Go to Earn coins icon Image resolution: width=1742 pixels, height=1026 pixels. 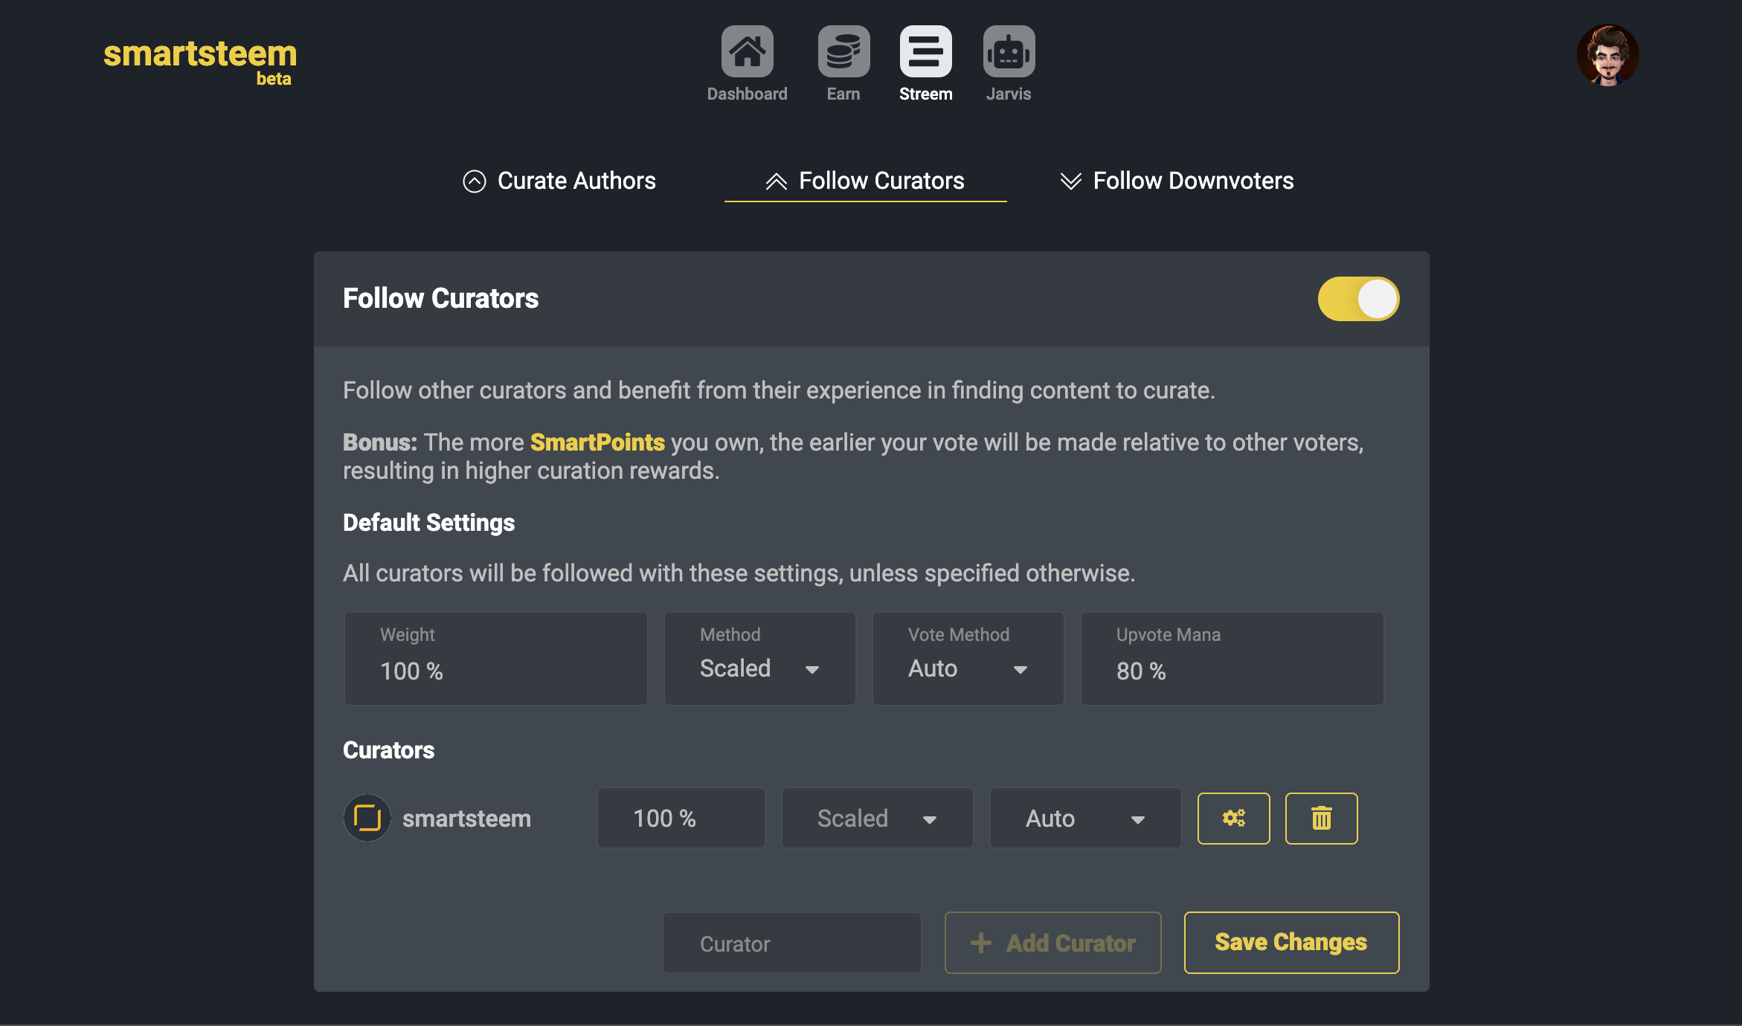[x=843, y=51]
